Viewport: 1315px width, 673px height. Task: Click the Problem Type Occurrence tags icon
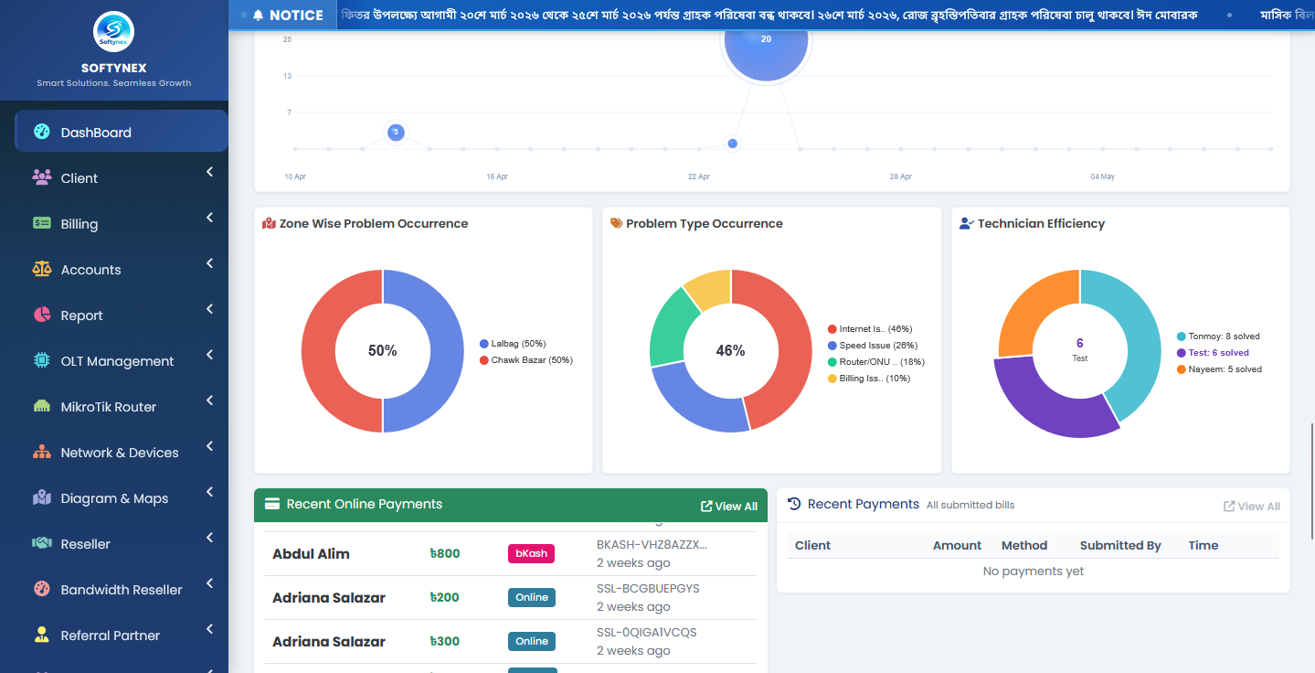[616, 223]
